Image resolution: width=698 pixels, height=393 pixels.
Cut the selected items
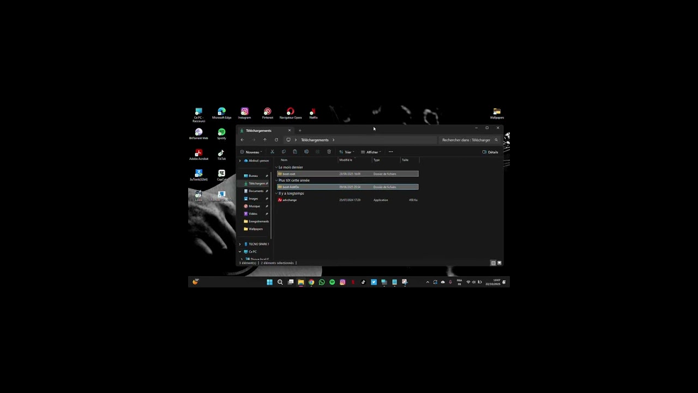pos(272,152)
